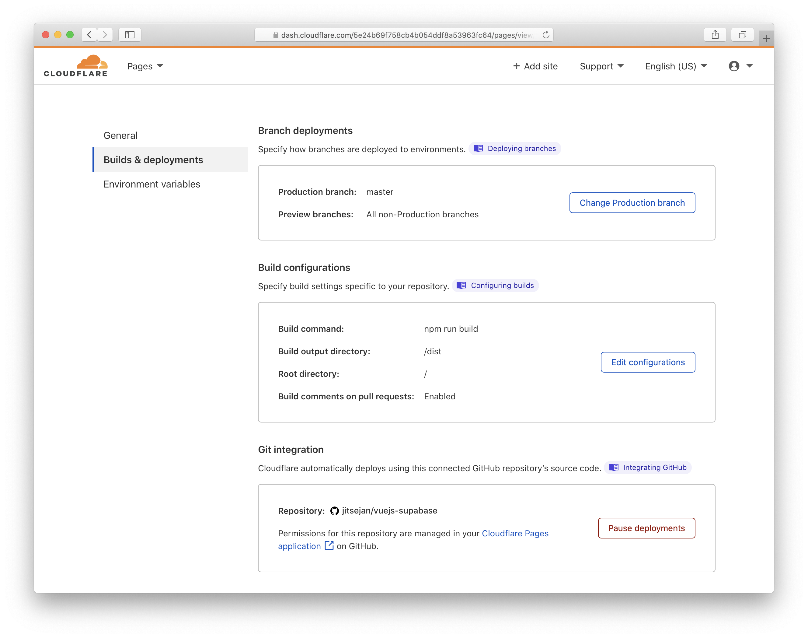Toggle the Safari sidebar icon

point(130,35)
